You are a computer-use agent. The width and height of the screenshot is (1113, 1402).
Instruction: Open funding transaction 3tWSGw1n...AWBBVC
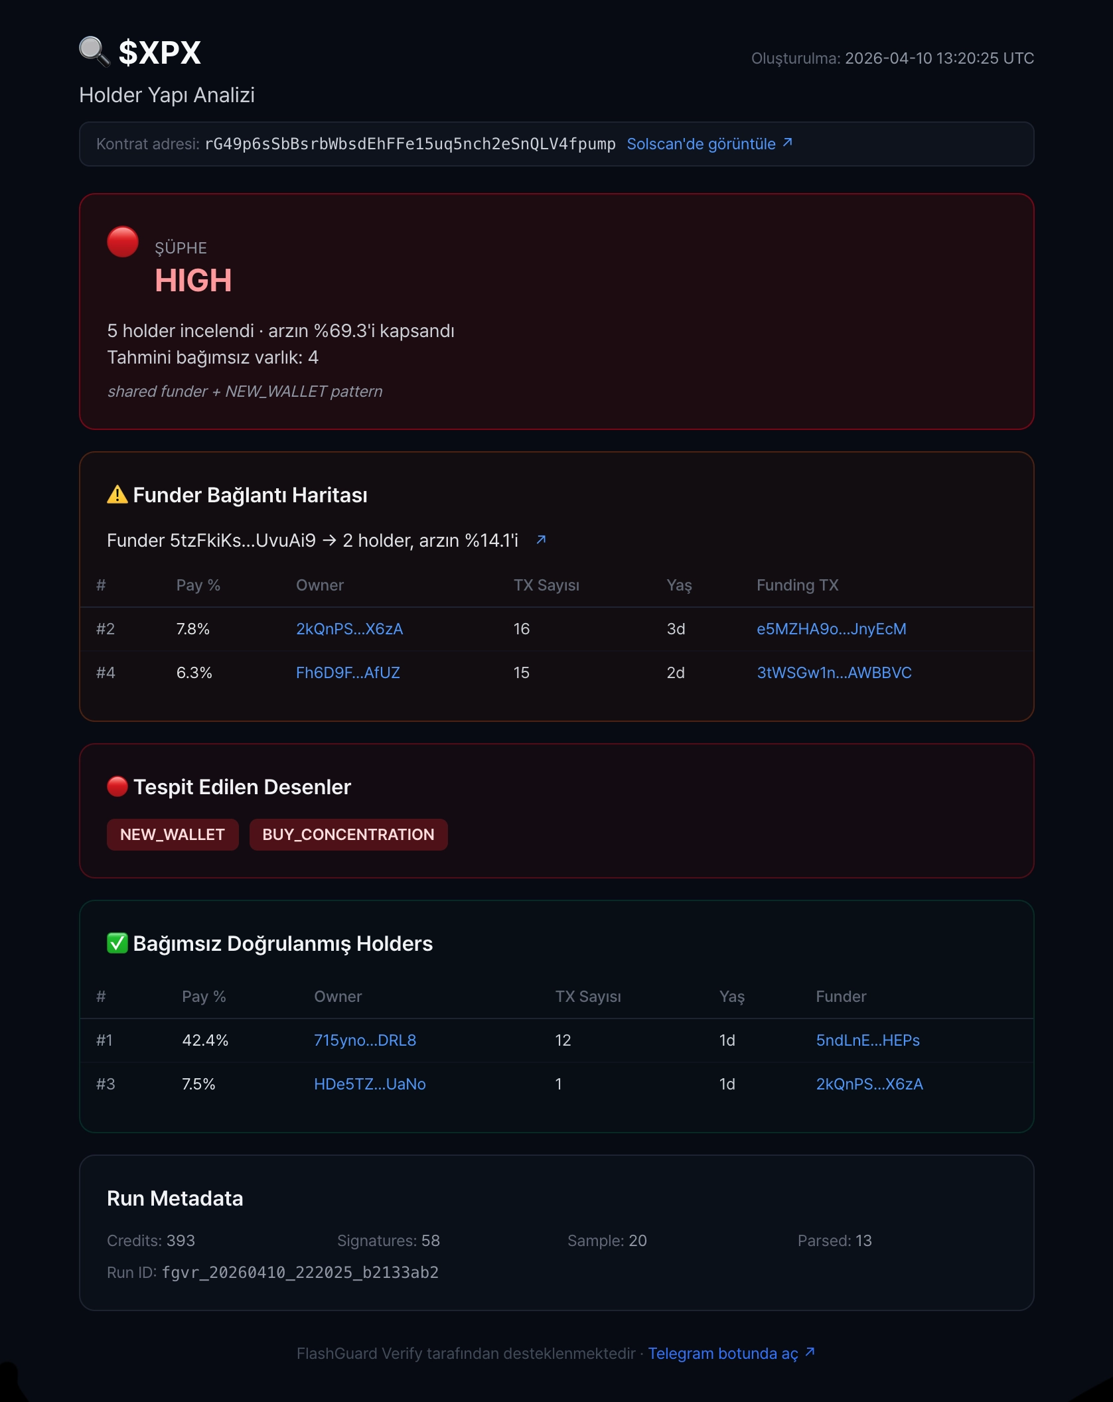pyautogui.click(x=834, y=673)
